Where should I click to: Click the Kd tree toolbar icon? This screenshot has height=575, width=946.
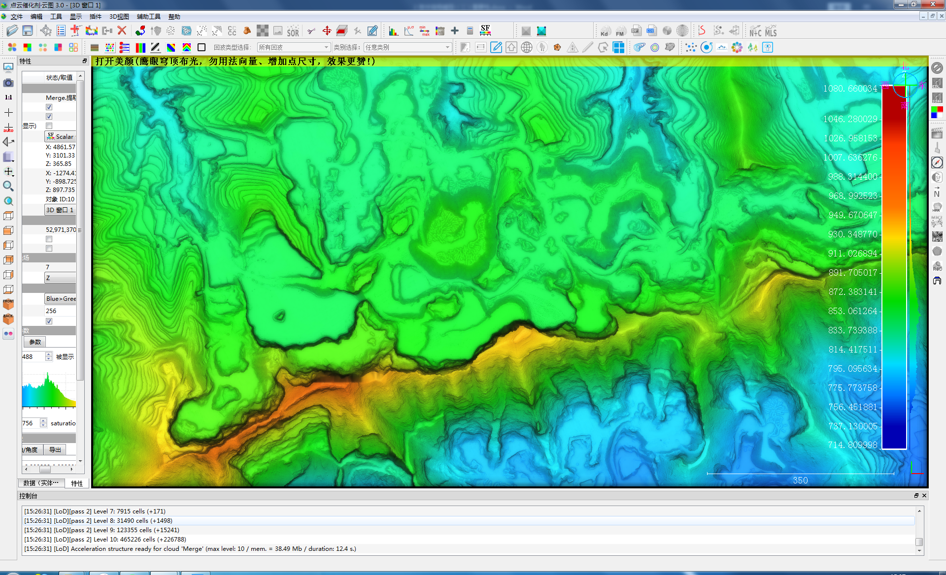(605, 32)
